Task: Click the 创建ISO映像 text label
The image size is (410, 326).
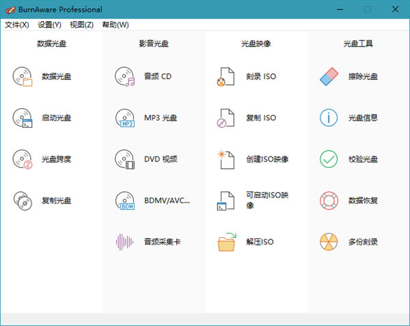Action: point(267,159)
